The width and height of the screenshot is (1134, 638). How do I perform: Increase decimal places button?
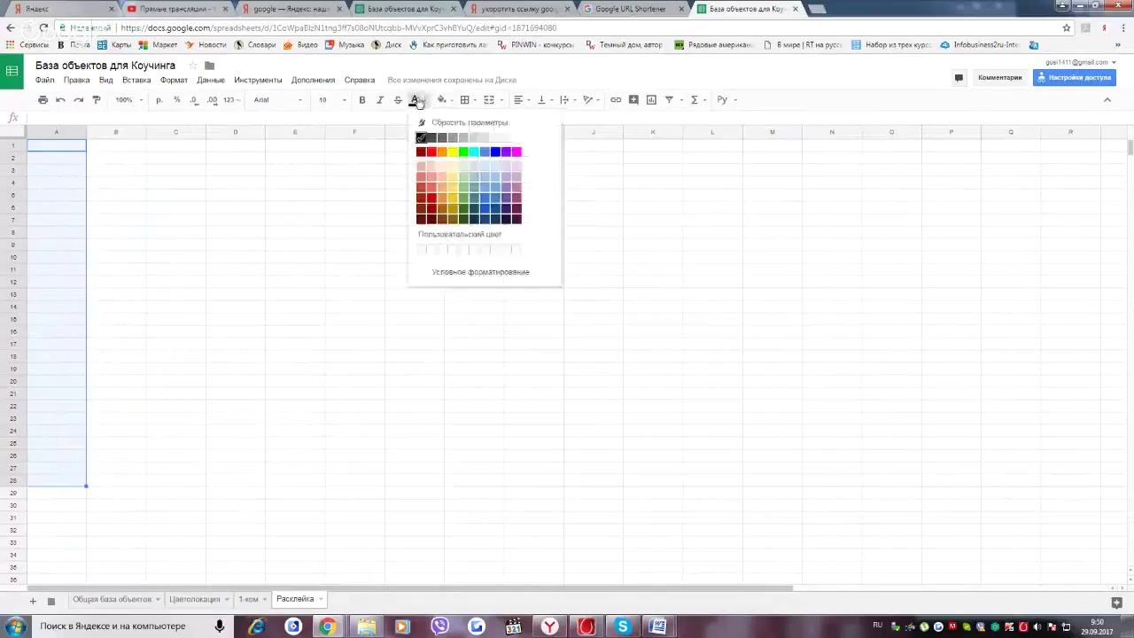(212, 100)
